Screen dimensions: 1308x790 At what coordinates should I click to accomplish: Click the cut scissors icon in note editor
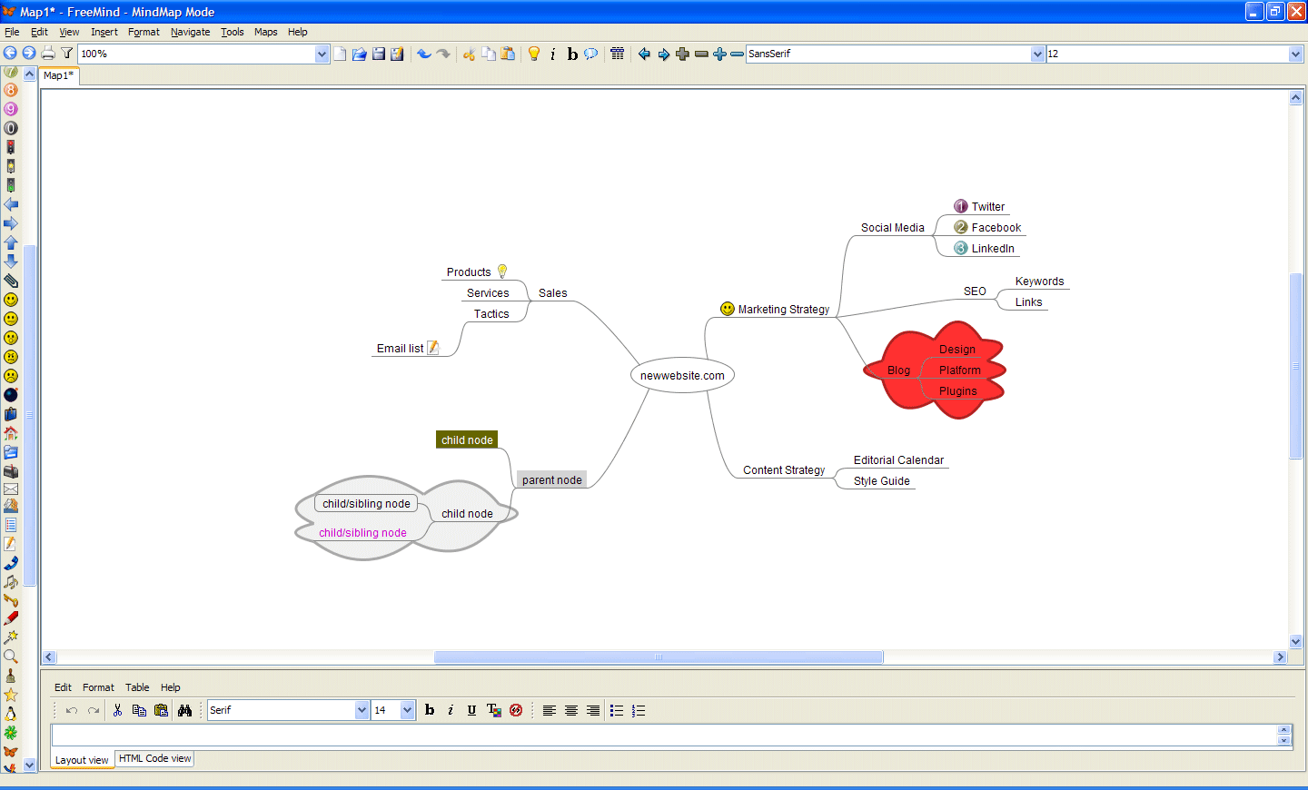click(x=117, y=710)
